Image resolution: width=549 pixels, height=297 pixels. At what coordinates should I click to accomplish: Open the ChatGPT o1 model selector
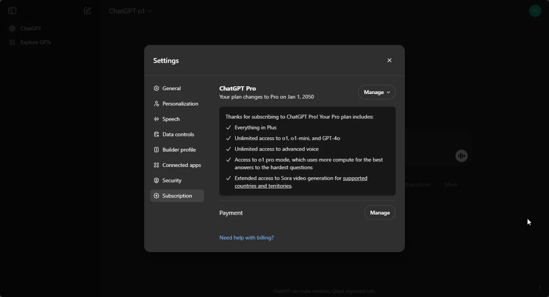point(130,11)
